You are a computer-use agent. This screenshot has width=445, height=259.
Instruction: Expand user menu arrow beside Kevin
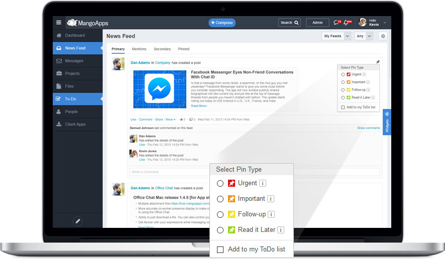385,23
